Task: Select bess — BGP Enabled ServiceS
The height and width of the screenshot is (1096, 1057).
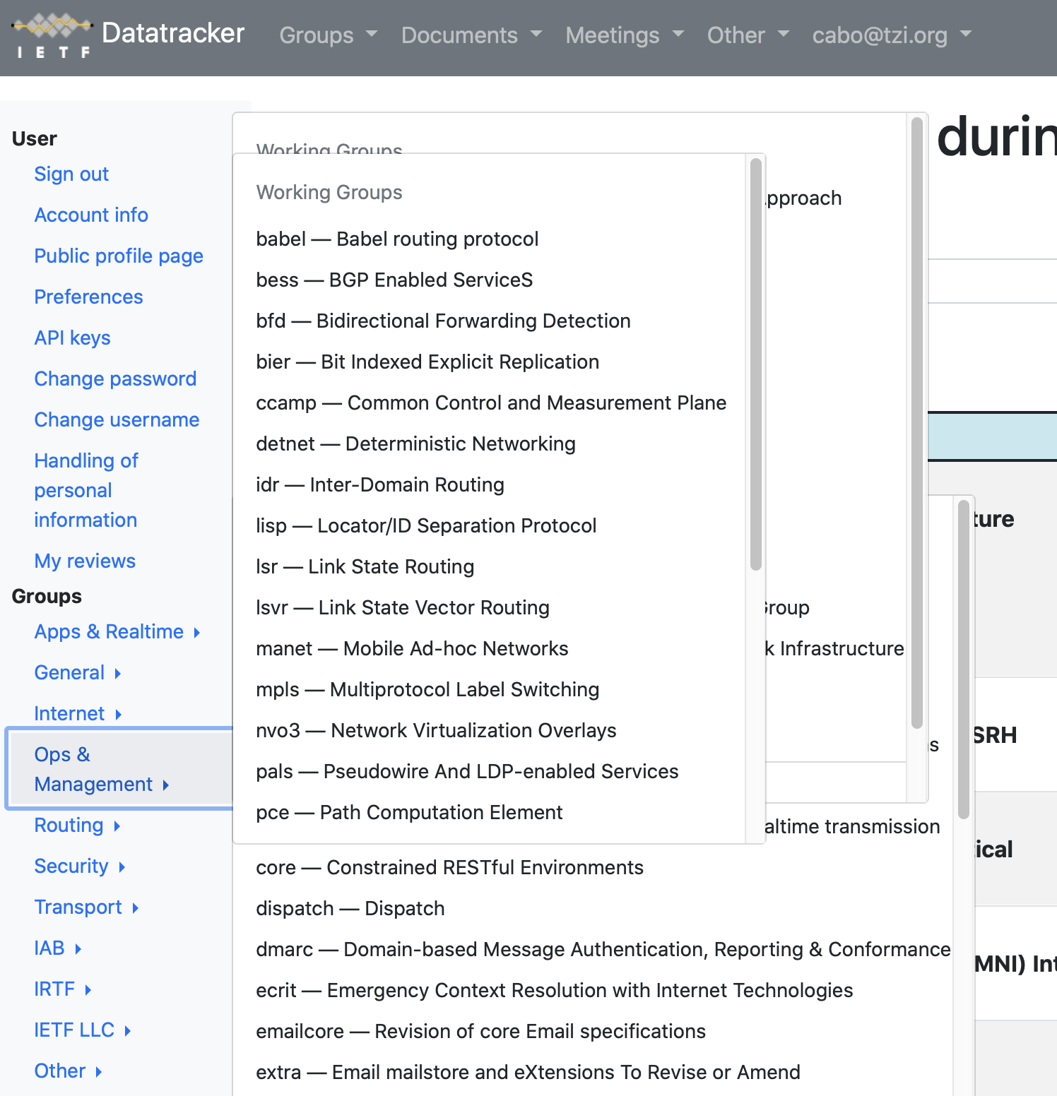Action: (x=394, y=280)
